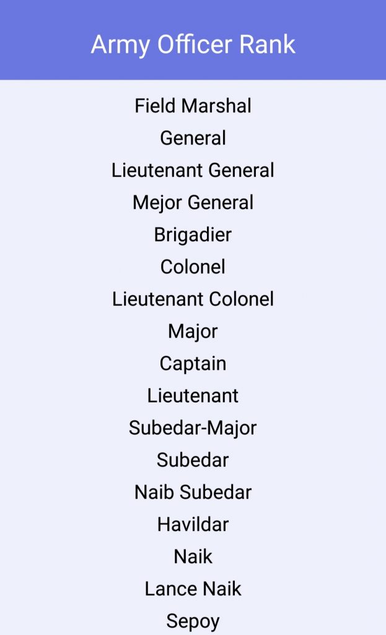Select the standalone Naik rank
This screenshot has width=386, height=635.
193,556
